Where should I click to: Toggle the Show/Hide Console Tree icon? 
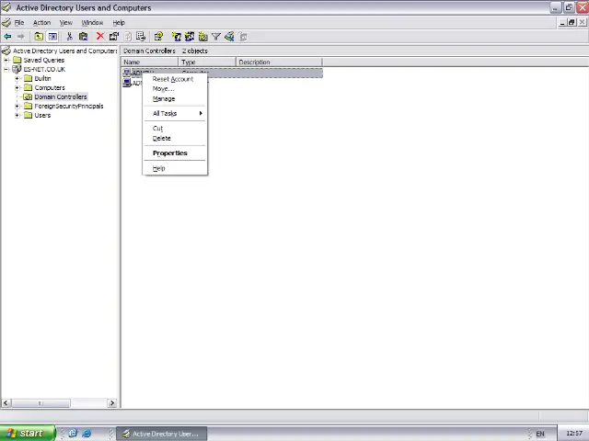[52, 37]
